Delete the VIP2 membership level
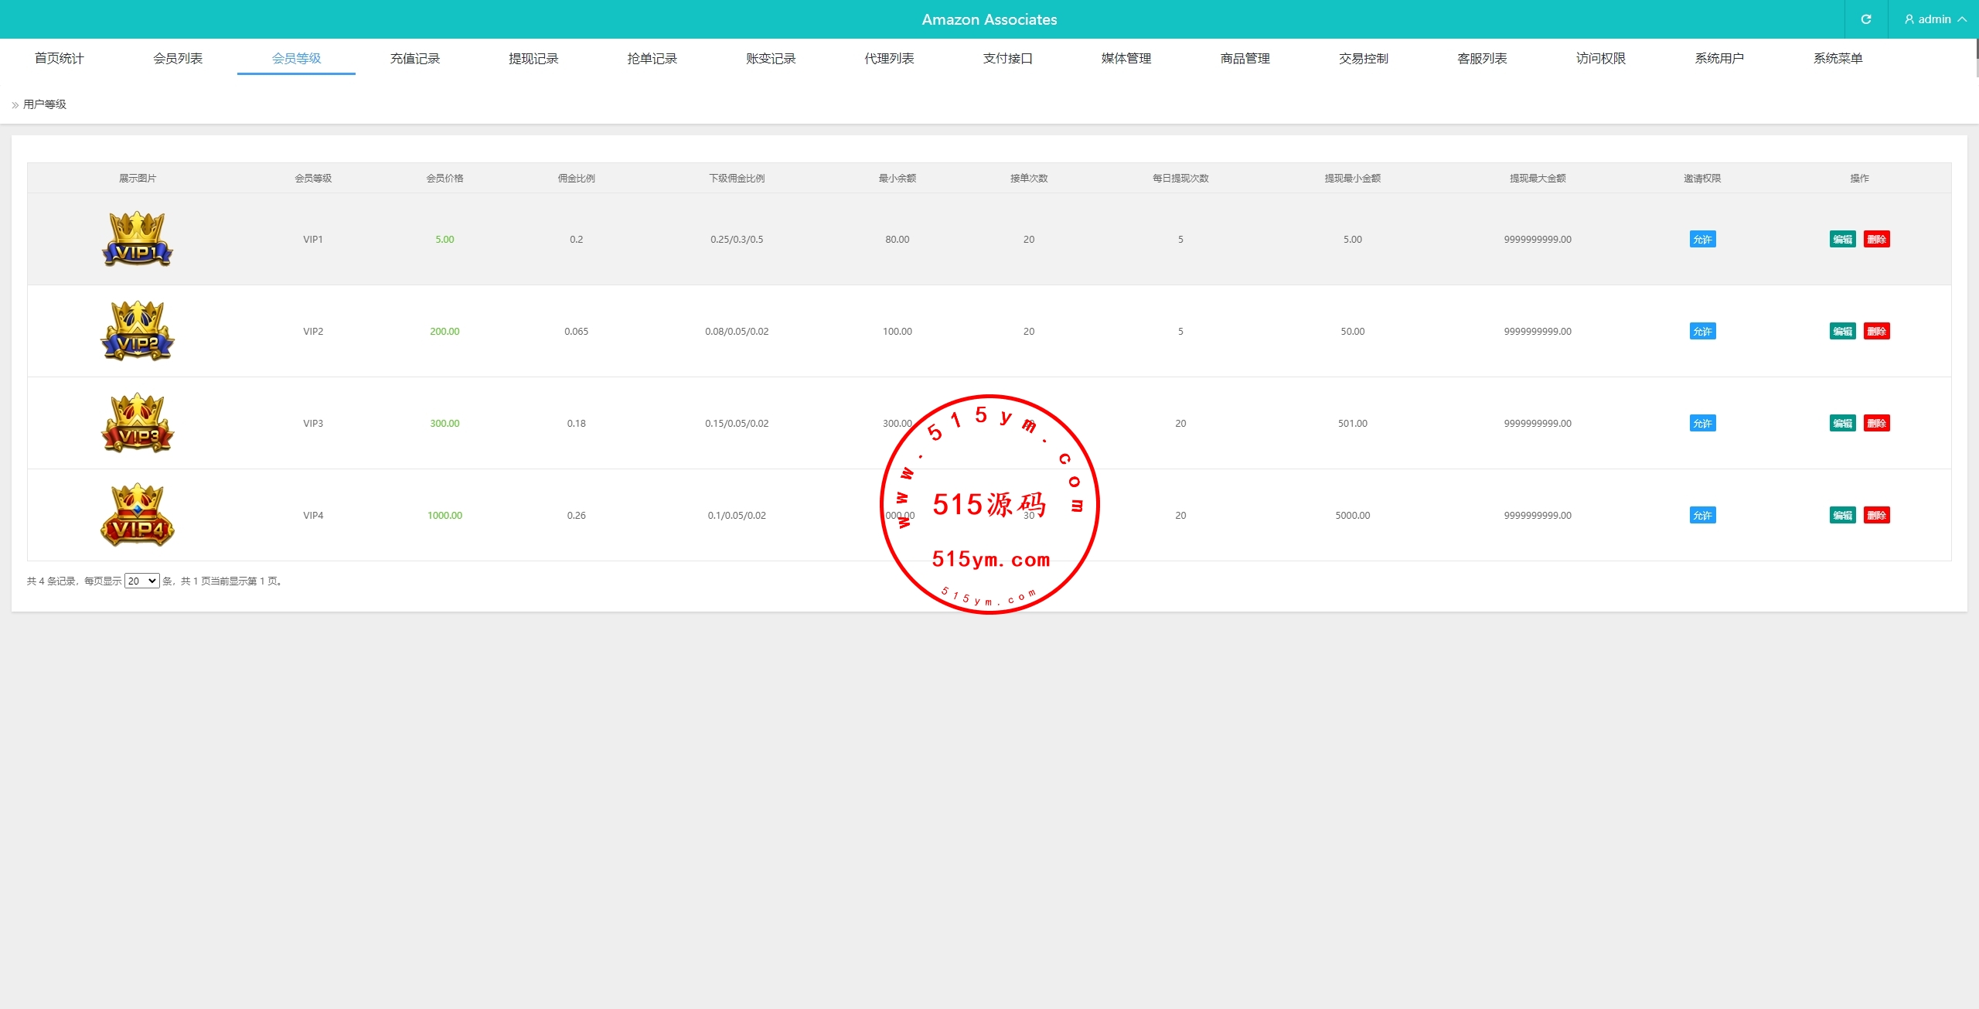 pos(1876,332)
